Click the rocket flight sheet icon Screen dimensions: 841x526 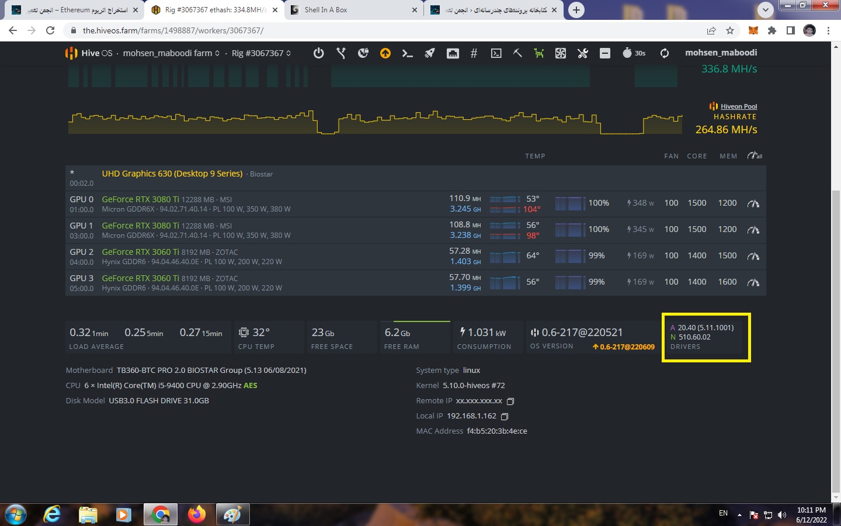pos(429,53)
